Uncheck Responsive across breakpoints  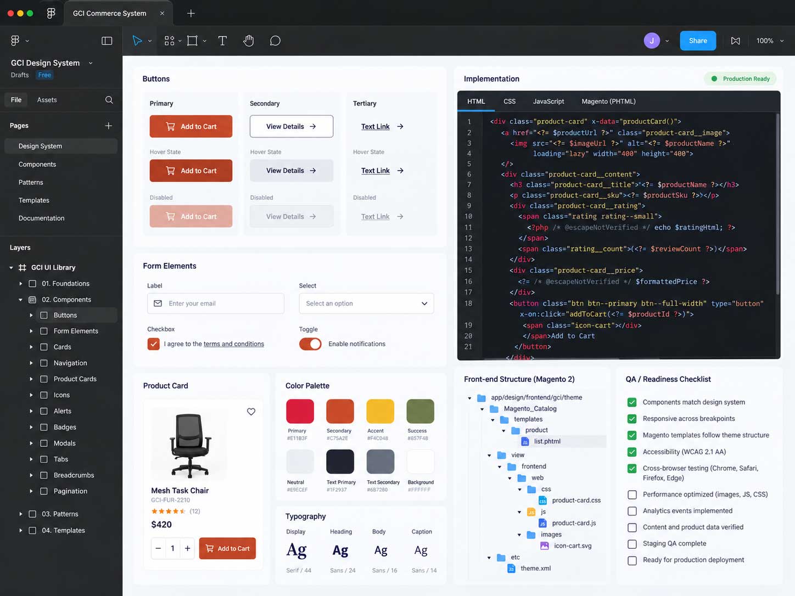tap(632, 419)
